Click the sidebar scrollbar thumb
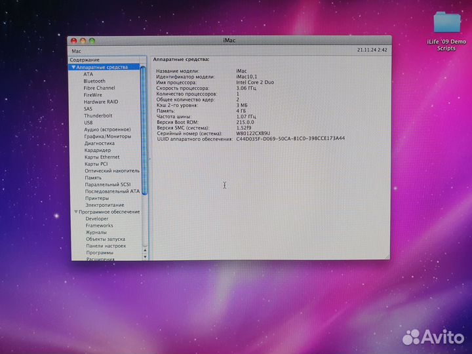 pyautogui.click(x=144, y=130)
